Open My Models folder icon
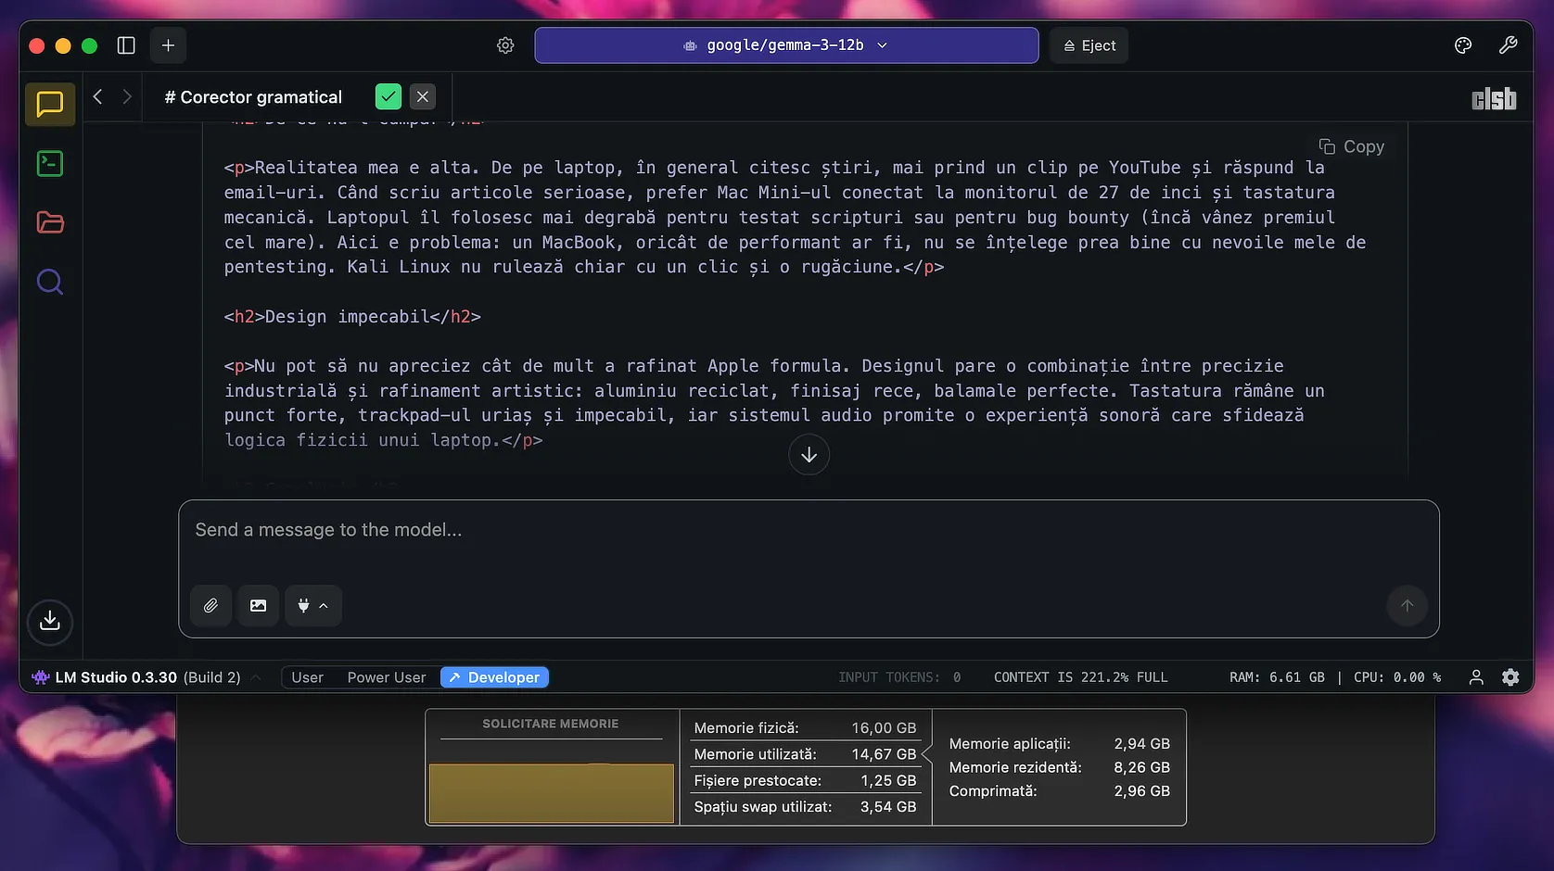This screenshot has height=871, width=1554. coord(50,222)
